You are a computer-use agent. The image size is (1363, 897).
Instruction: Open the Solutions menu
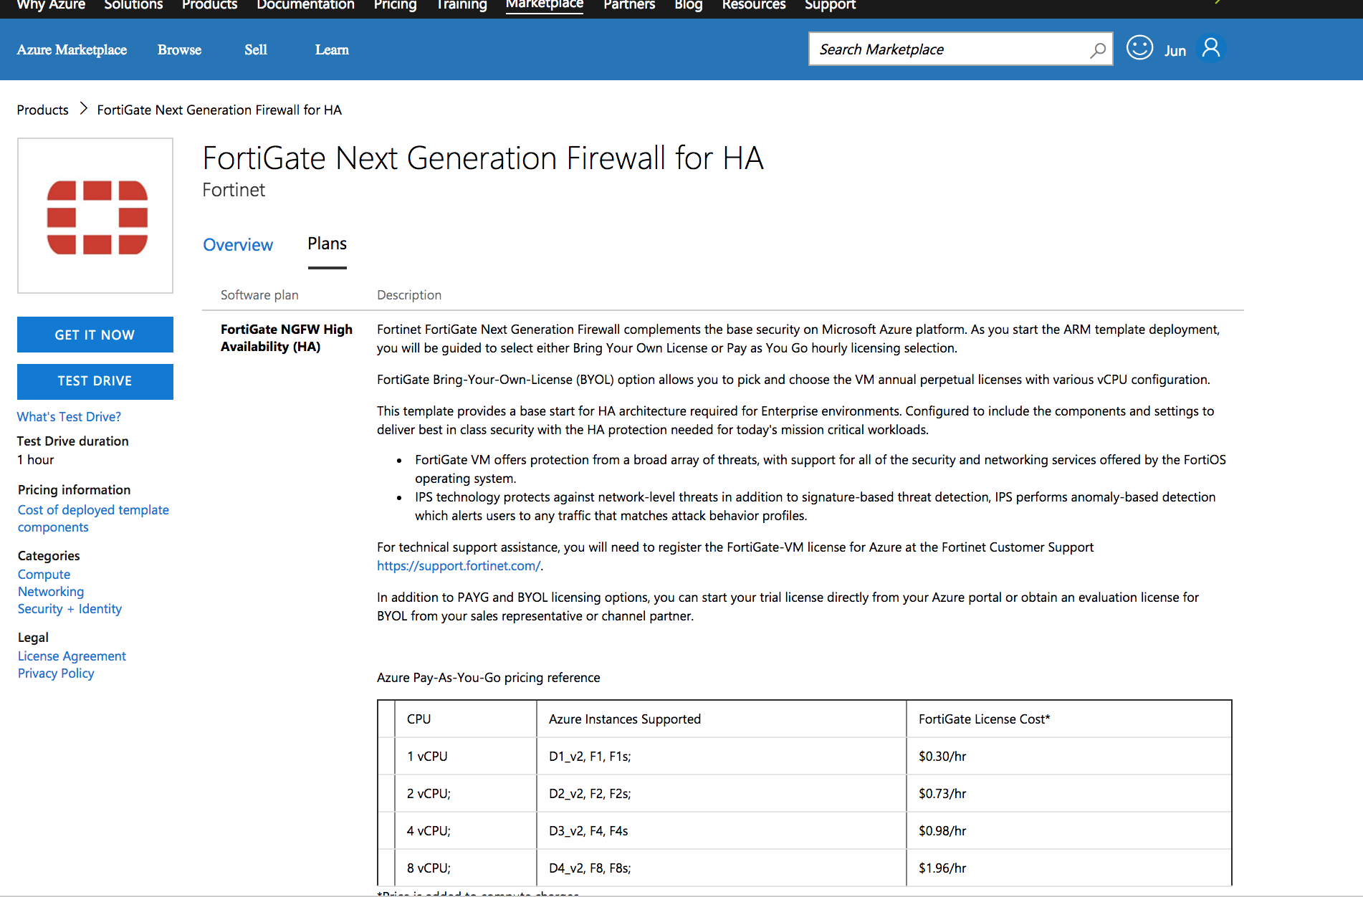point(133,5)
